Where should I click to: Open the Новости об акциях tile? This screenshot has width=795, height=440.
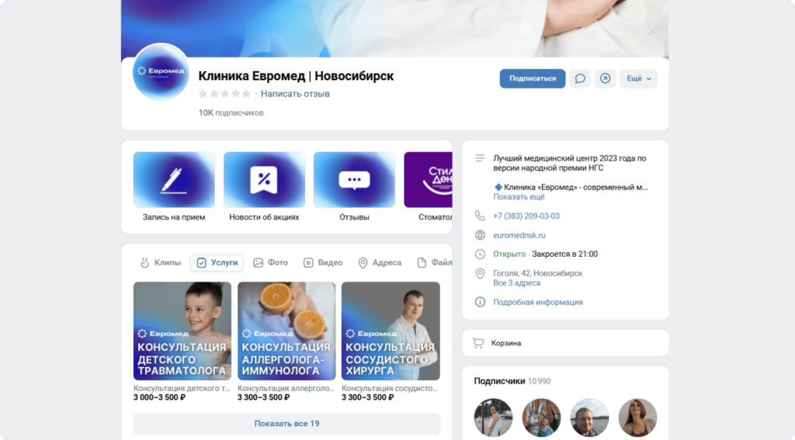264,186
